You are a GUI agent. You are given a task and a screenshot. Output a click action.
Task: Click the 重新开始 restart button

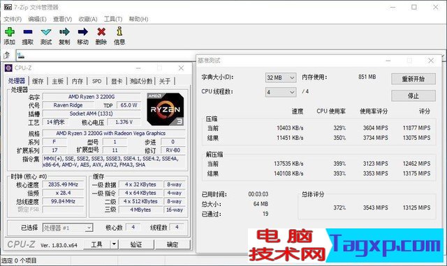click(x=413, y=79)
